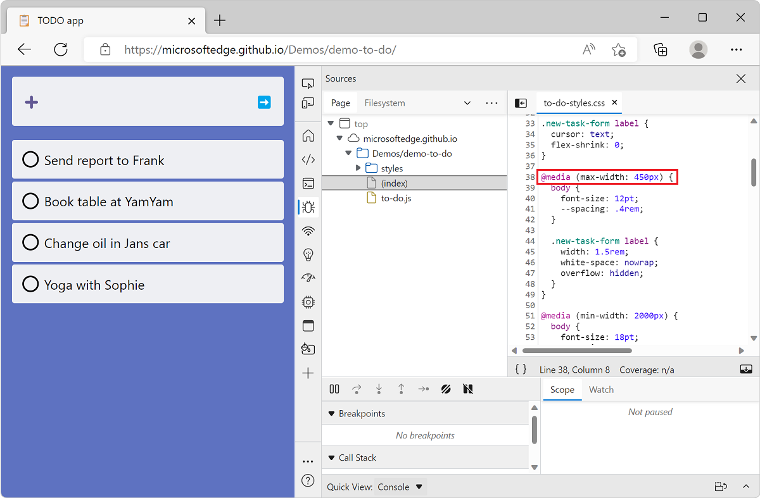Check the circle next to Yoga with Sophie
This screenshot has width=760, height=498.
click(x=30, y=284)
